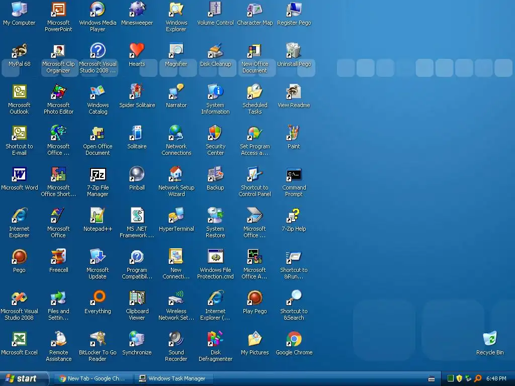Select the Recycle Bin icon
The image size is (515, 386).
(490, 339)
